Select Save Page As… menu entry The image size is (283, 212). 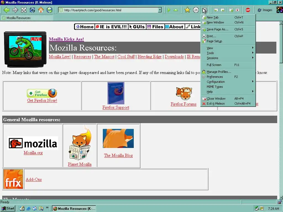coord(228,29)
